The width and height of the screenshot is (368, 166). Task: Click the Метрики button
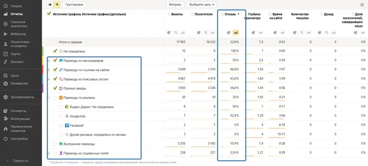coord(175,4)
